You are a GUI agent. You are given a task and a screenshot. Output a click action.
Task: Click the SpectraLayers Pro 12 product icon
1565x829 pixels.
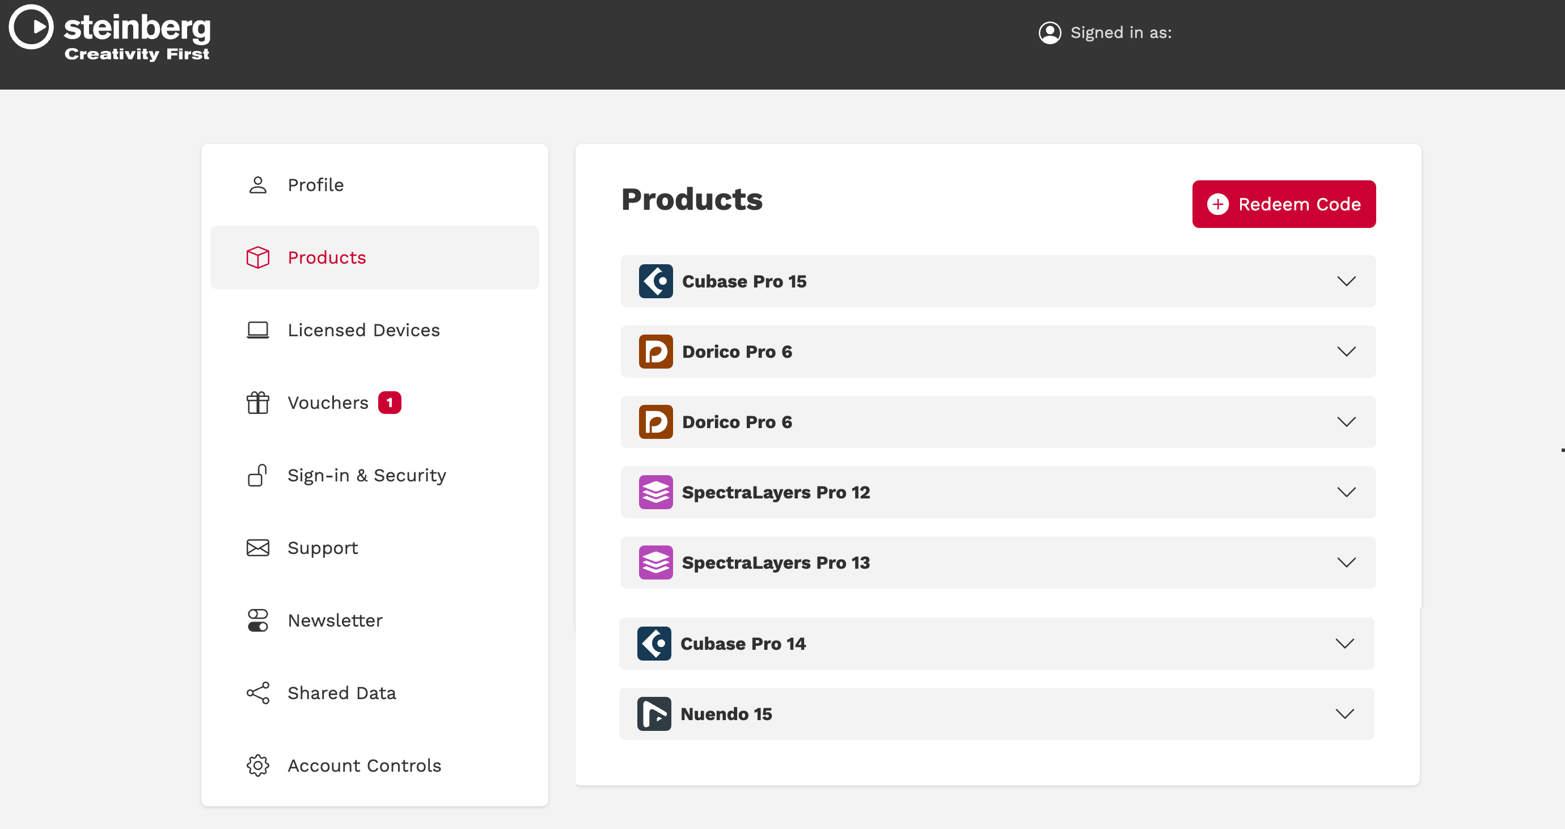pos(655,492)
